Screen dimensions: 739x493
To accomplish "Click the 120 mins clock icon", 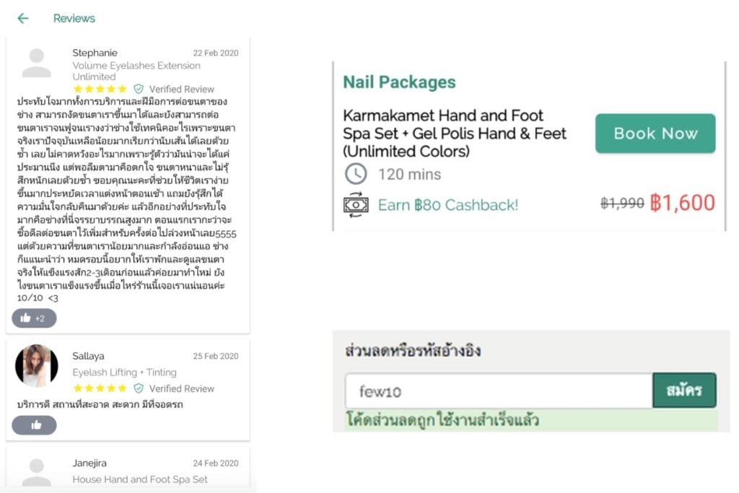I will (356, 174).
